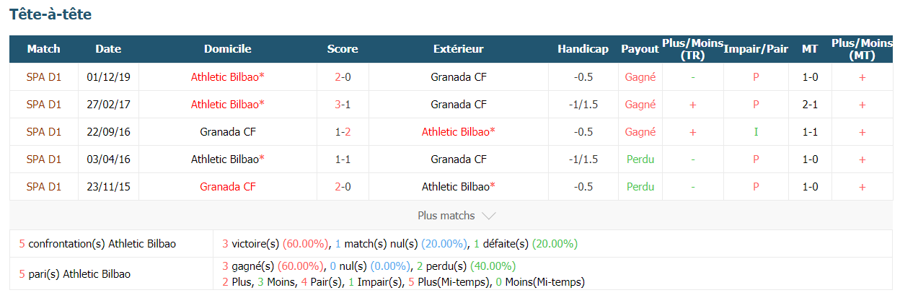Open the 2-0 score from 23/11/15
Screen dimensions: 900x298
343,186
